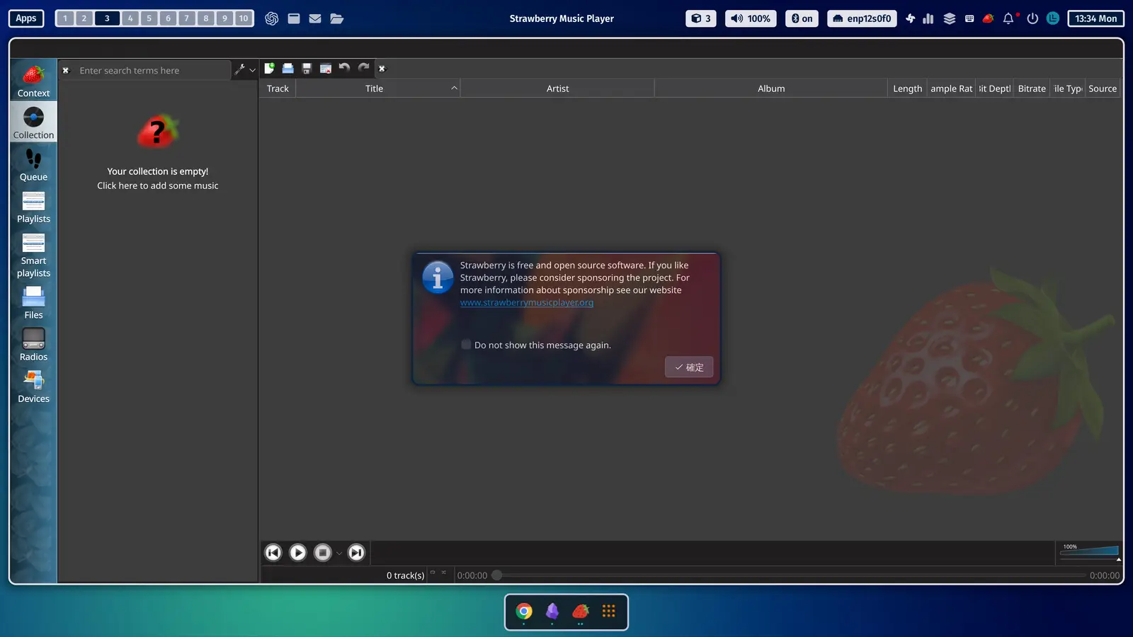
Task: Click the Previous track button
Action: (273, 553)
